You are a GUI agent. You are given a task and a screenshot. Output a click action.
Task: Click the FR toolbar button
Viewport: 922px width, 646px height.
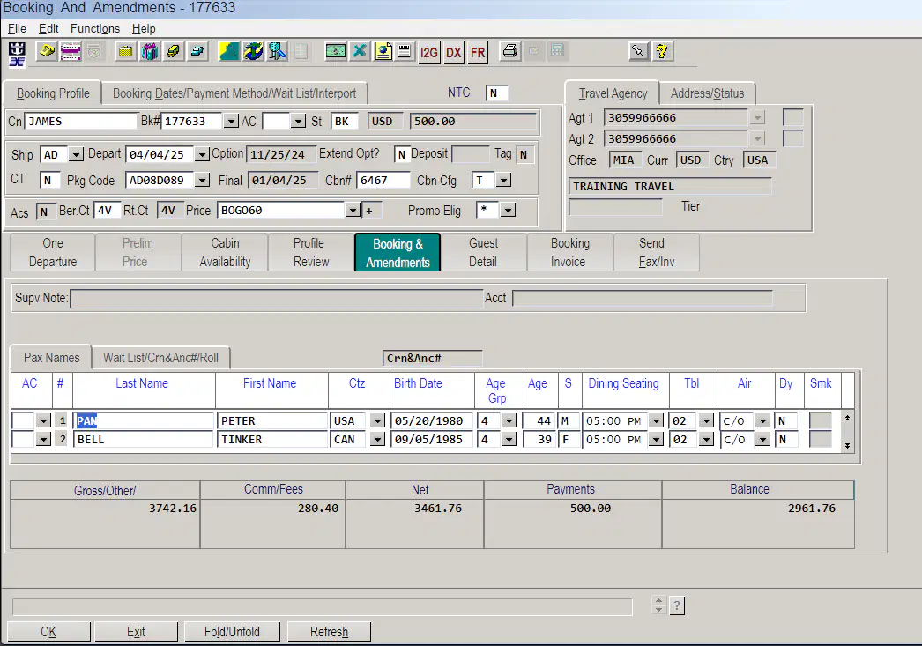tap(478, 53)
